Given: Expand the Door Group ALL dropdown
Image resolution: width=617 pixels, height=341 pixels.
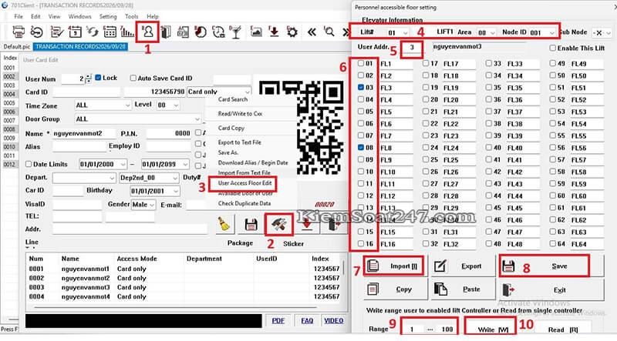Looking at the screenshot, I should (x=197, y=119).
